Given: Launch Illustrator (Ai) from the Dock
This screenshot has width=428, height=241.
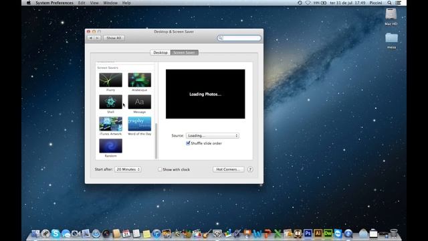Looking at the screenshot, I should point(318,234).
